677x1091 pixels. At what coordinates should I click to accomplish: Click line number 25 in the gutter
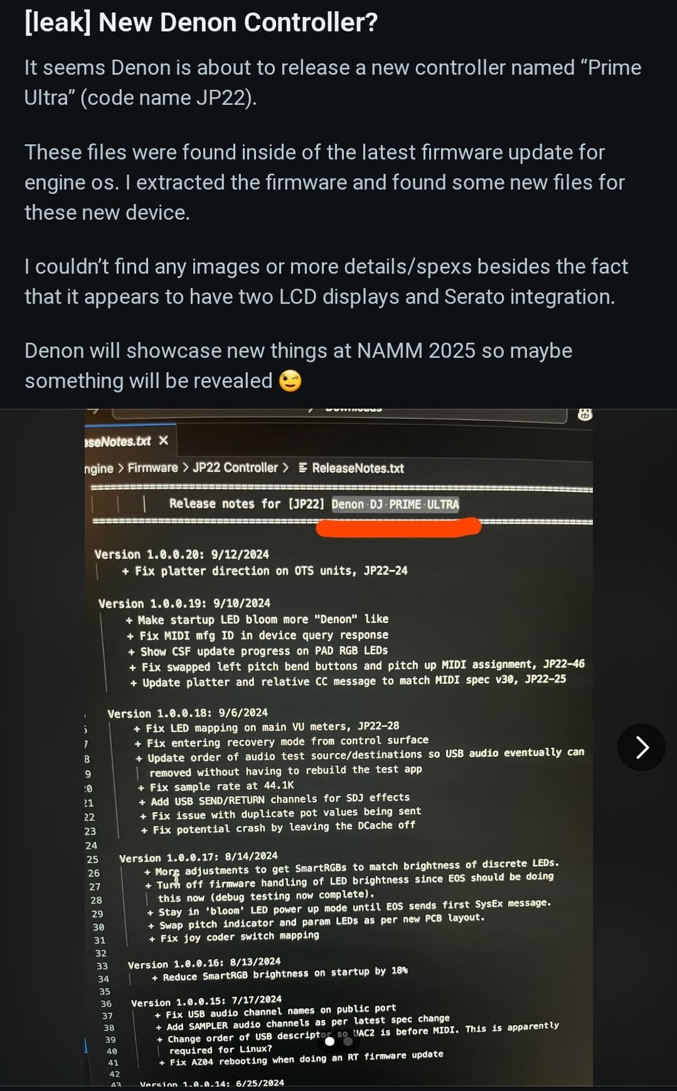(x=92, y=859)
